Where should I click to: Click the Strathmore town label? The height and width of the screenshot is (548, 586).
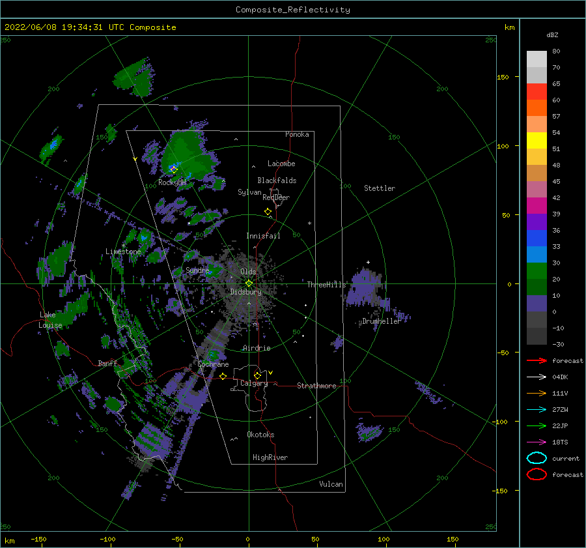click(316, 386)
